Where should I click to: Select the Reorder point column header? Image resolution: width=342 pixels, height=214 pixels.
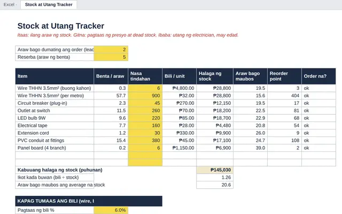[284, 76]
